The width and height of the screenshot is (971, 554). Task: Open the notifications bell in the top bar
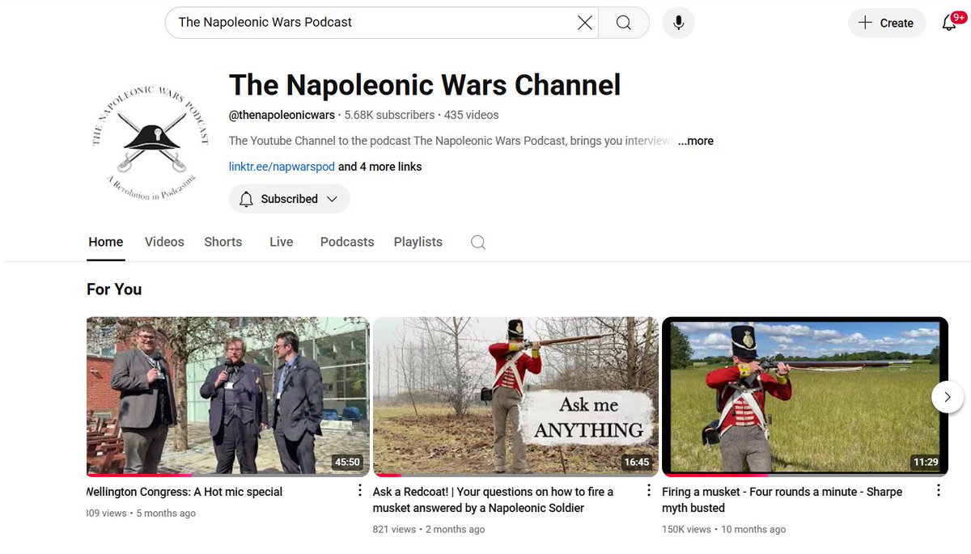pos(949,23)
